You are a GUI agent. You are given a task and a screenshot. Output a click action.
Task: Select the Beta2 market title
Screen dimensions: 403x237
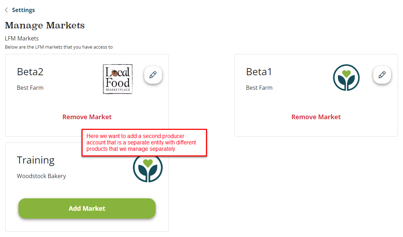point(30,72)
